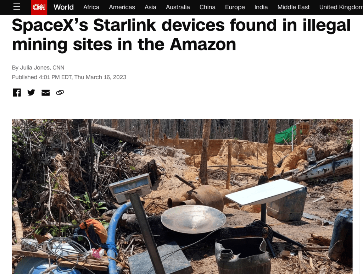Viewport: 363px width, 274px height.
Task: Click the published date line
Action: [69, 77]
